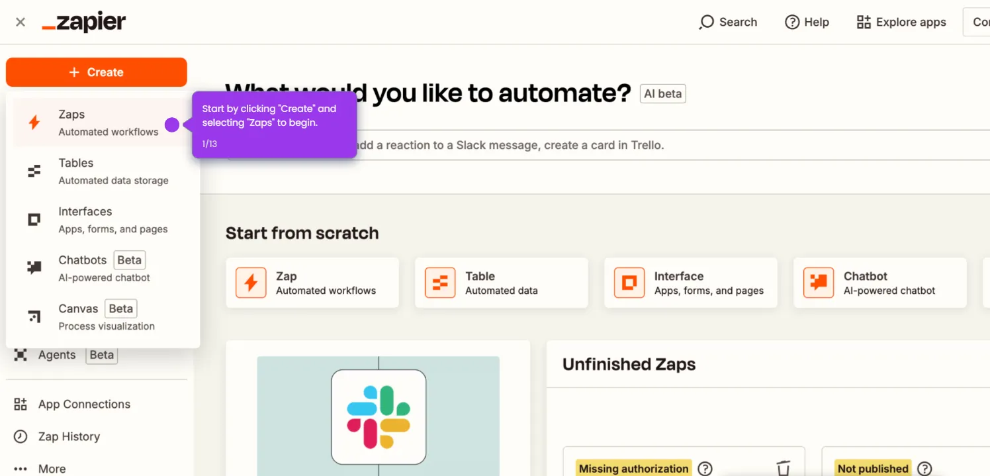
Task: Select the Canvas icon in Create menu
Action: 34,316
